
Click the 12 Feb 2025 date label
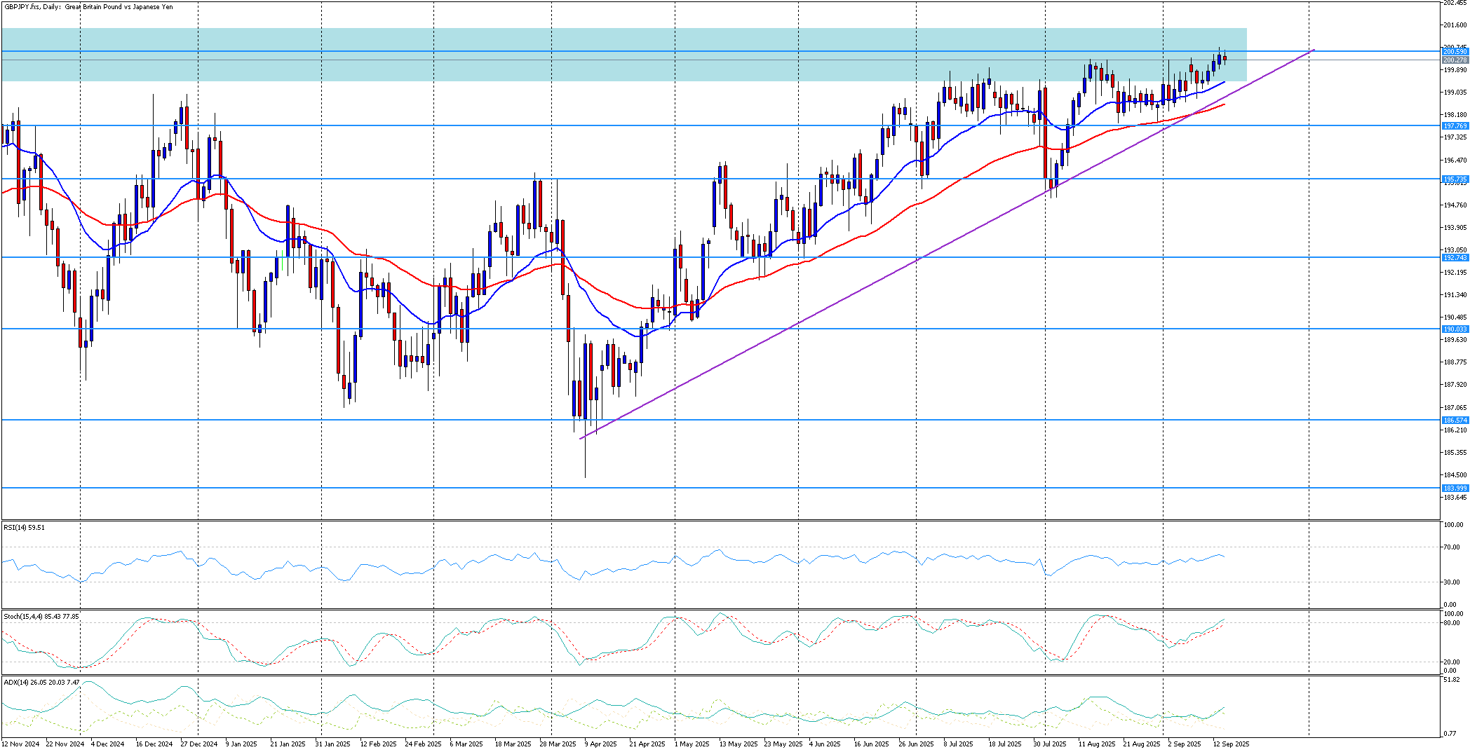[379, 744]
